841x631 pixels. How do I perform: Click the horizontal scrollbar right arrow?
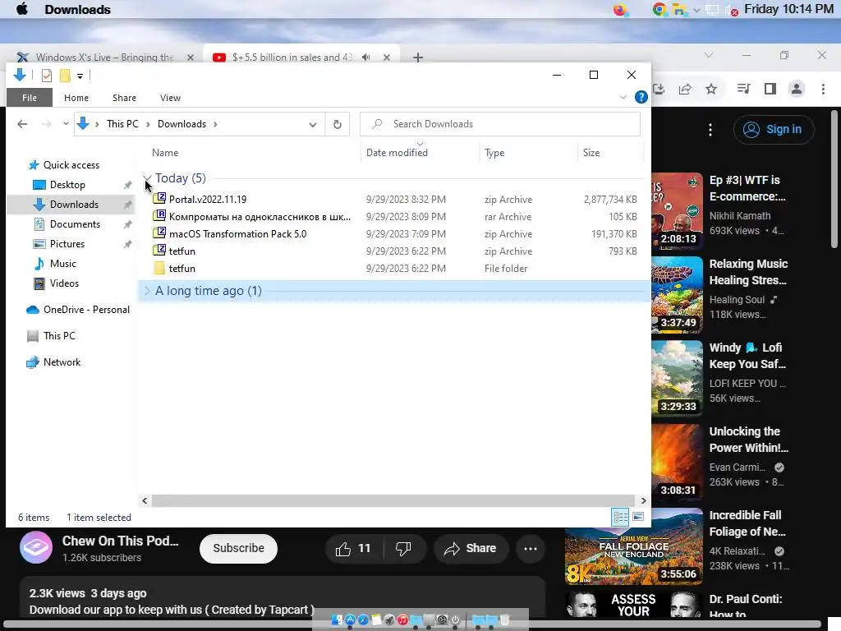tap(642, 500)
